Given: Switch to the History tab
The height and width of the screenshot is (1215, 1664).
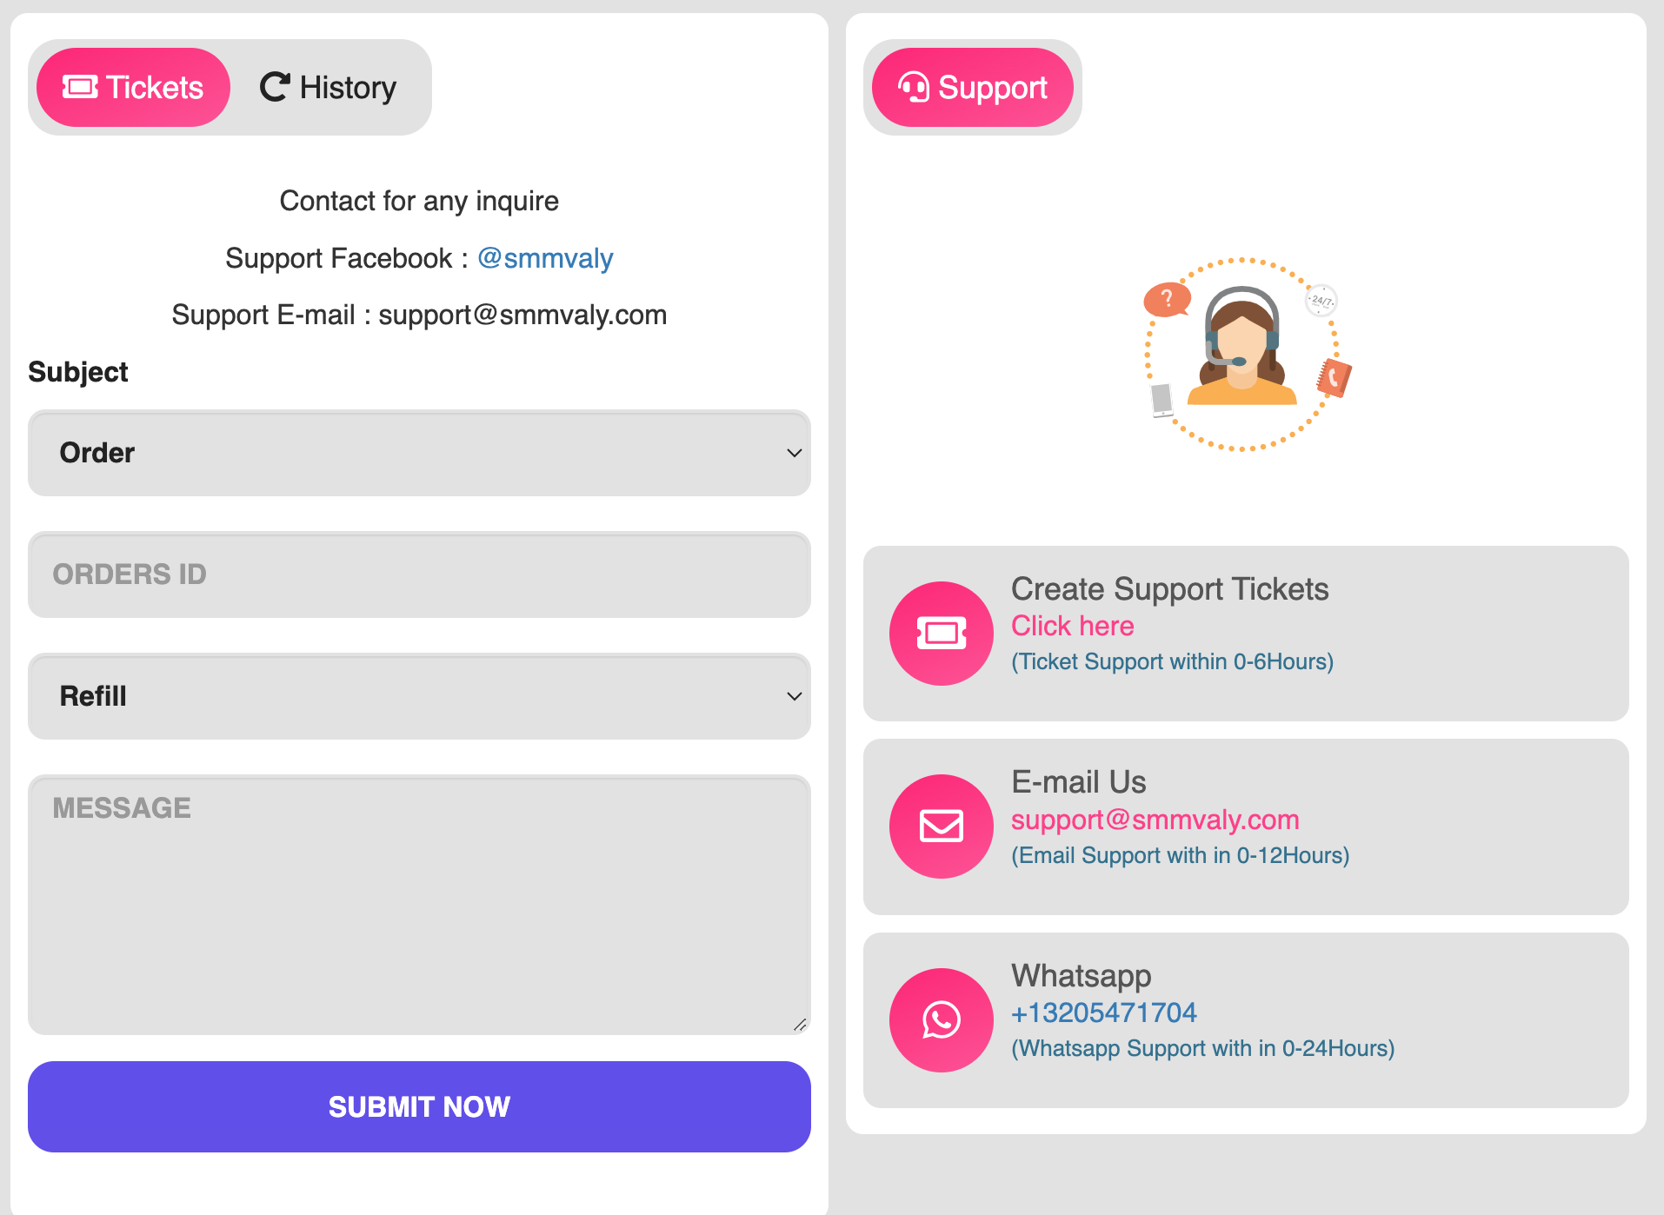Looking at the screenshot, I should tap(329, 87).
